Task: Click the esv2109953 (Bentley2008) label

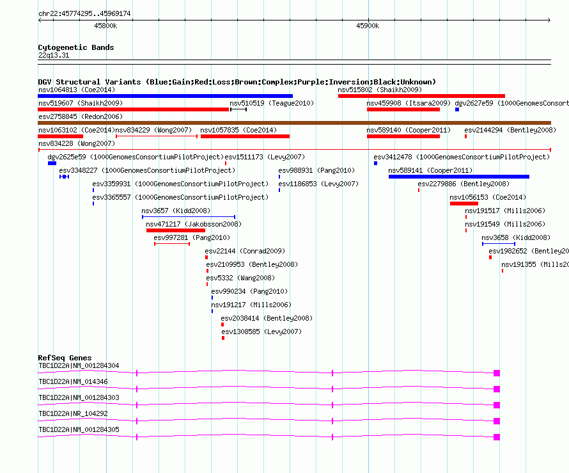Action: (252, 264)
